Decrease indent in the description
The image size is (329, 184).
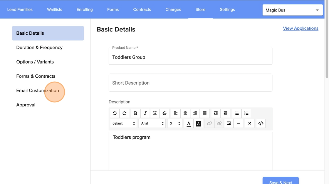click(x=225, y=113)
